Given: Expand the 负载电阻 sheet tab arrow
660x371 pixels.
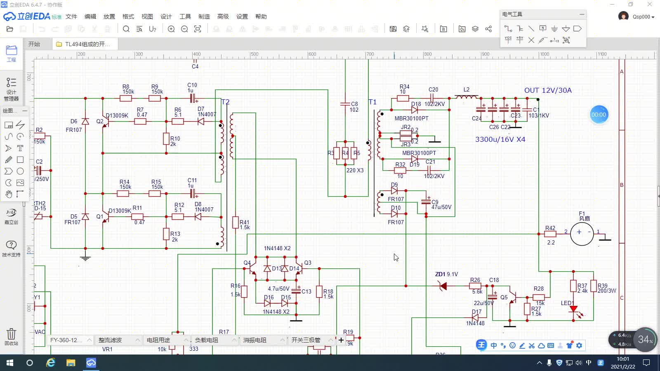Looking at the screenshot, I should 234,340.
